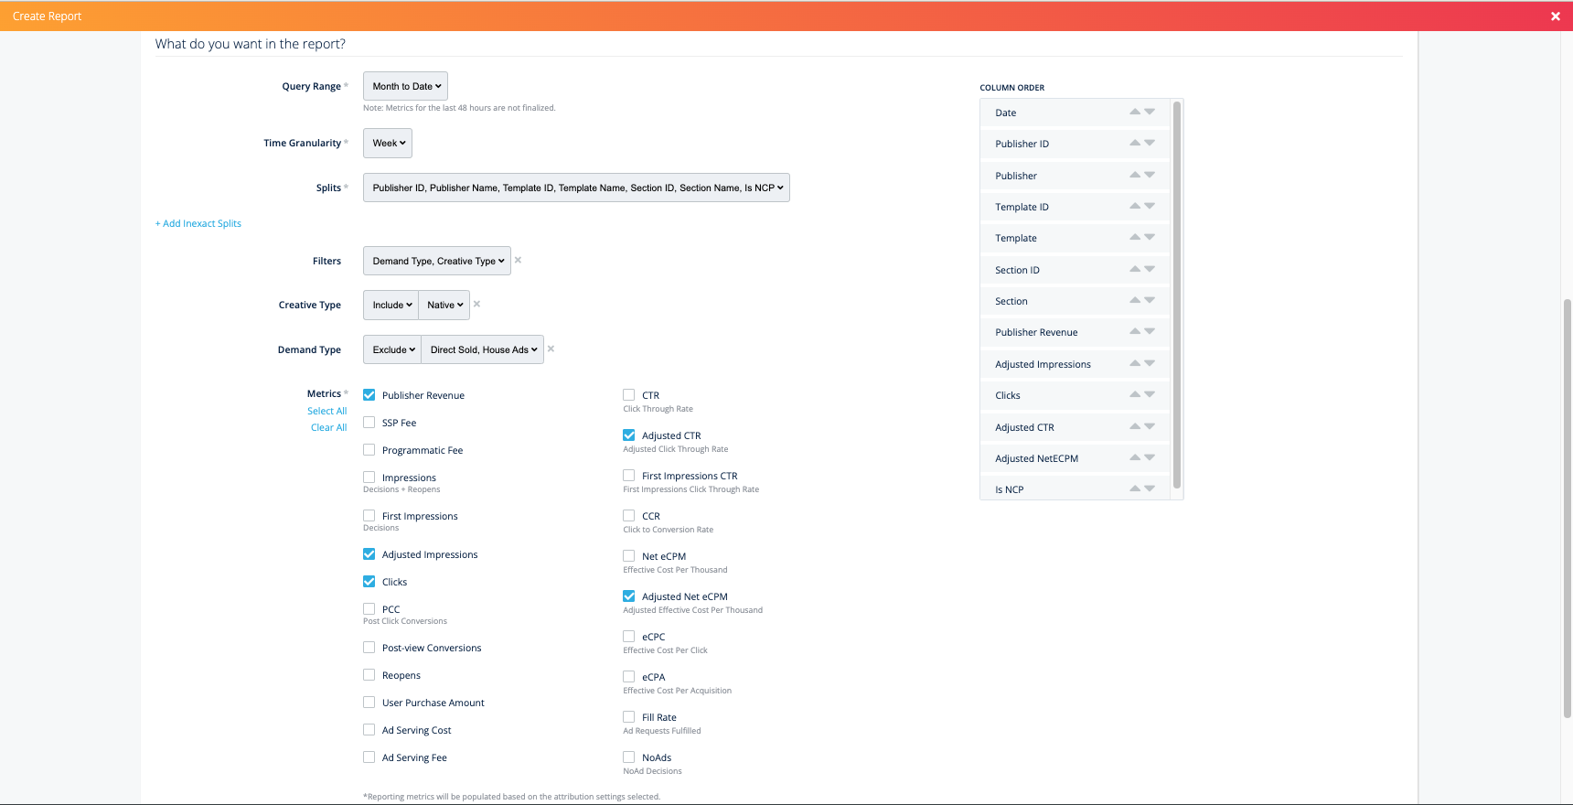The width and height of the screenshot is (1573, 805).
Task: Open the Creative Type Native dropdown
Action: (x=444, y=305)
